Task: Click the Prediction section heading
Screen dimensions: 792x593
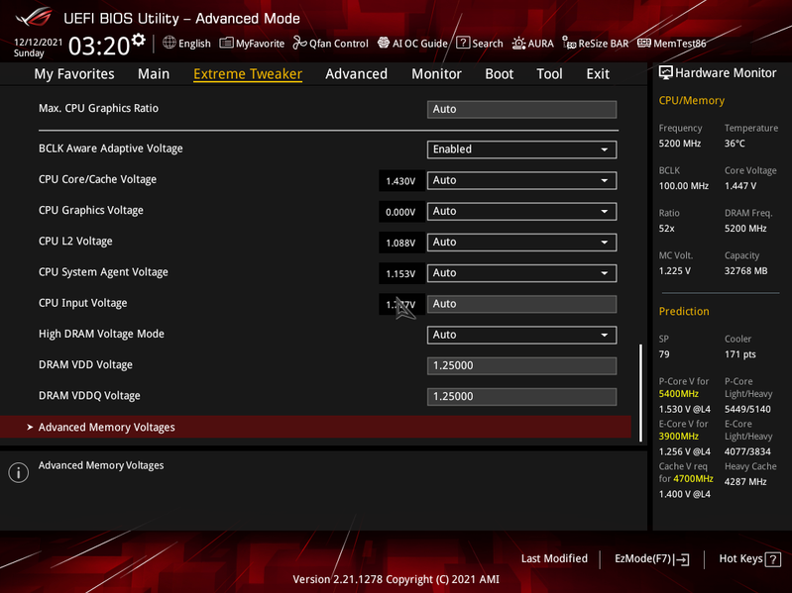Action: click(684, 311)
